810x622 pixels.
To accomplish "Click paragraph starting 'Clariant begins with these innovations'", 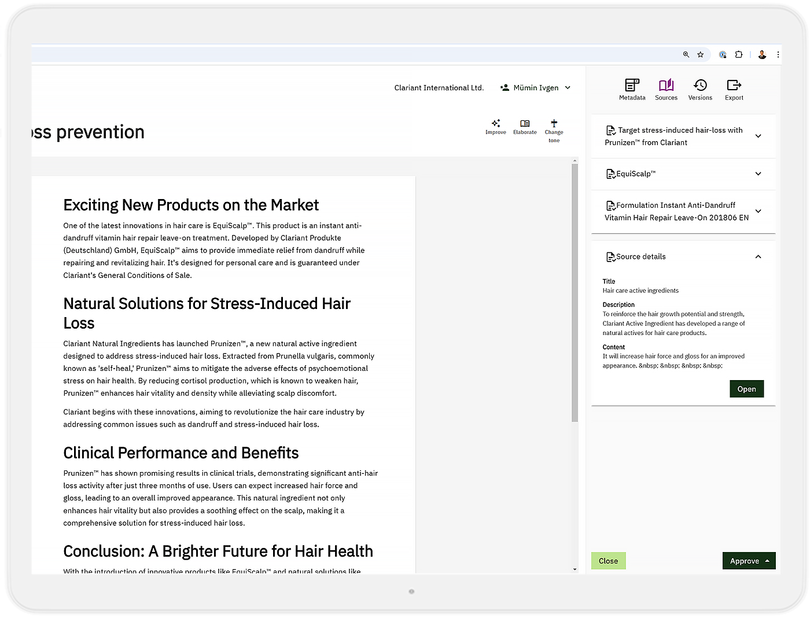I will click(x=213, y=418).
